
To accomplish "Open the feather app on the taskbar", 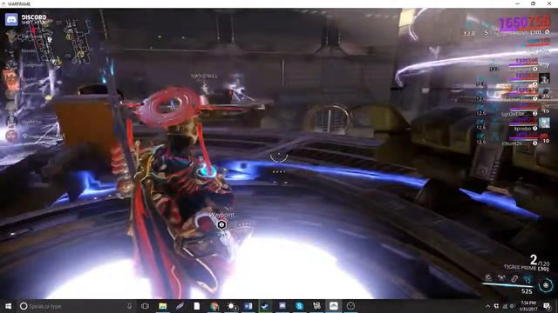I will click(x=180, y=306).
